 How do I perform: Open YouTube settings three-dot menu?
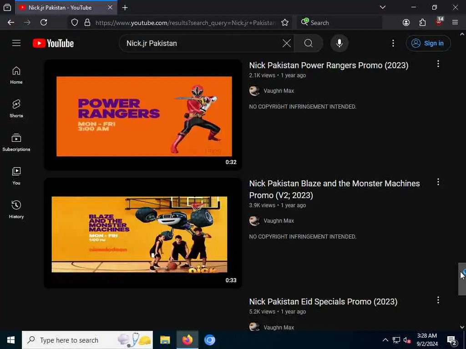(393, 43)
